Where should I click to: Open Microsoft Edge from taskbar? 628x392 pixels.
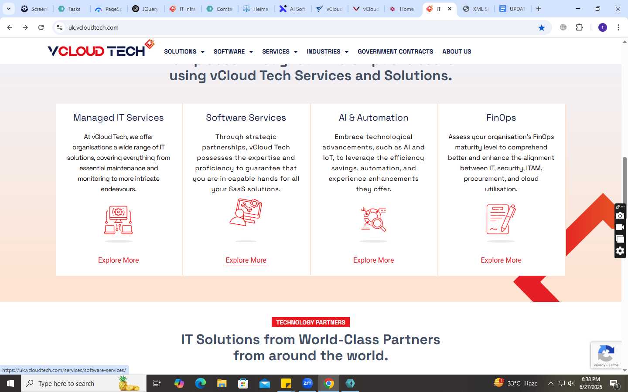pyautogui.click(x=200, y=383)
